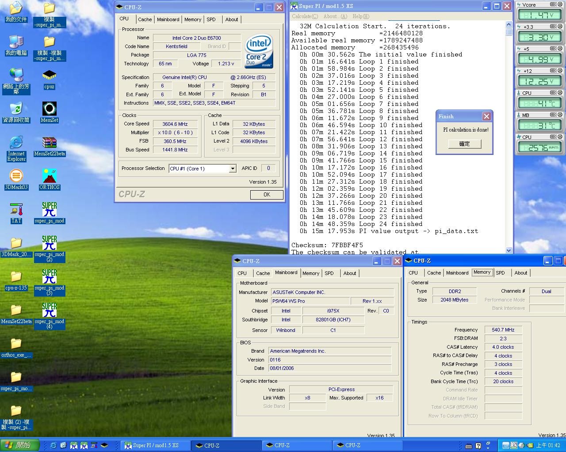The height and width of the screenshot is (452, 566).
Task: Open settings of the +12 voltage gadget
Action: [x=553, y=71]
